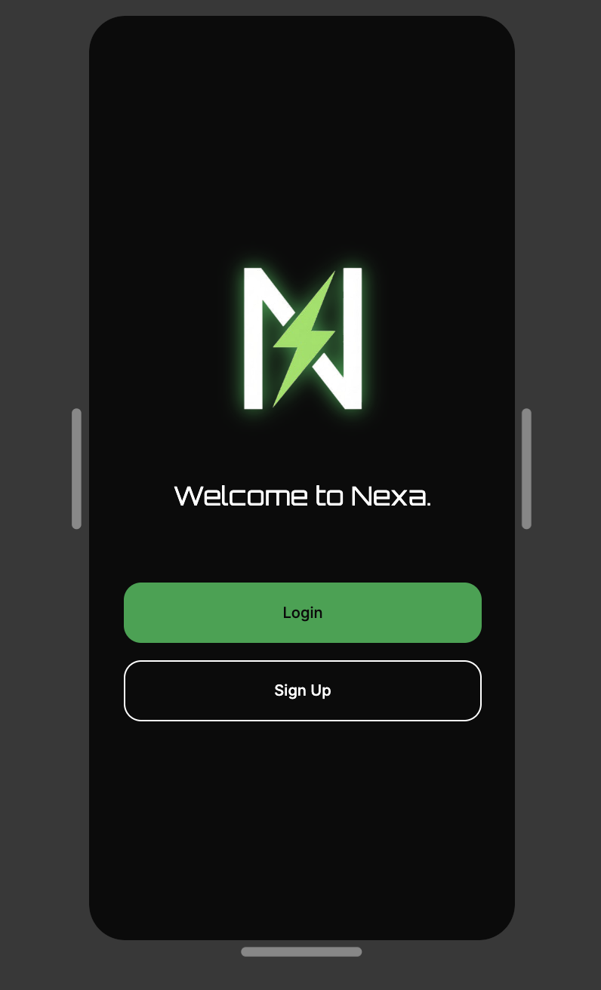Click the word 'Welcome' in heading
The image size is (601, 990).
(241, 496)
